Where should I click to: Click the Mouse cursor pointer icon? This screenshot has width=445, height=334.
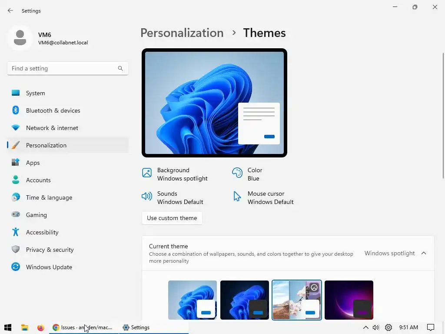click(237, 196)
